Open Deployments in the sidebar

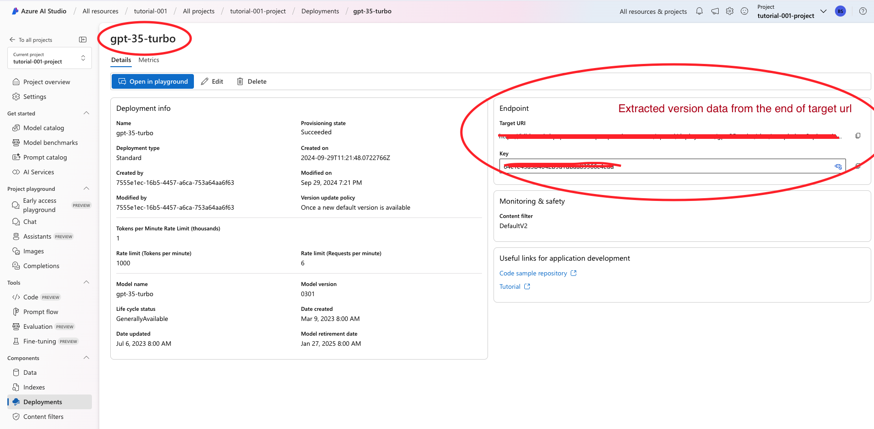(50, 402)
